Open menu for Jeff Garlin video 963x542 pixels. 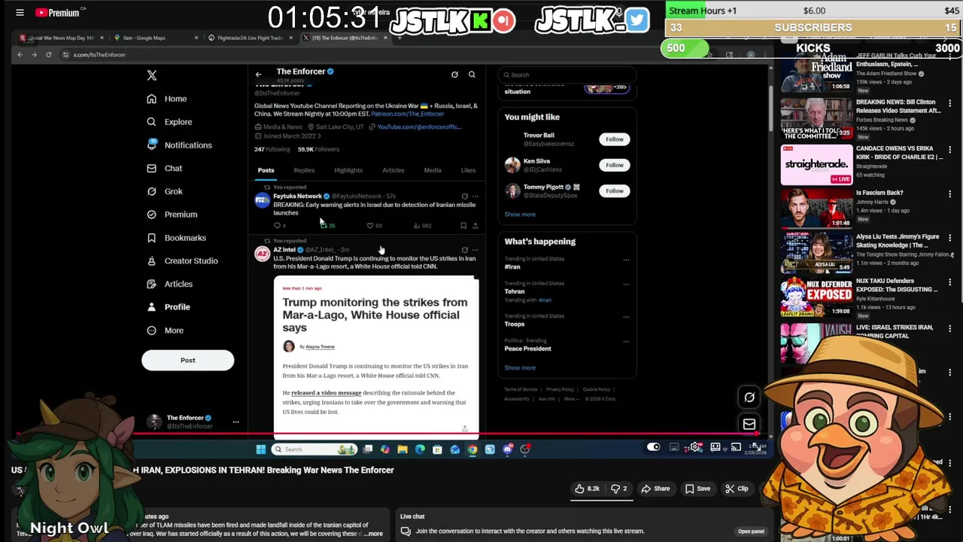point(949,56)
